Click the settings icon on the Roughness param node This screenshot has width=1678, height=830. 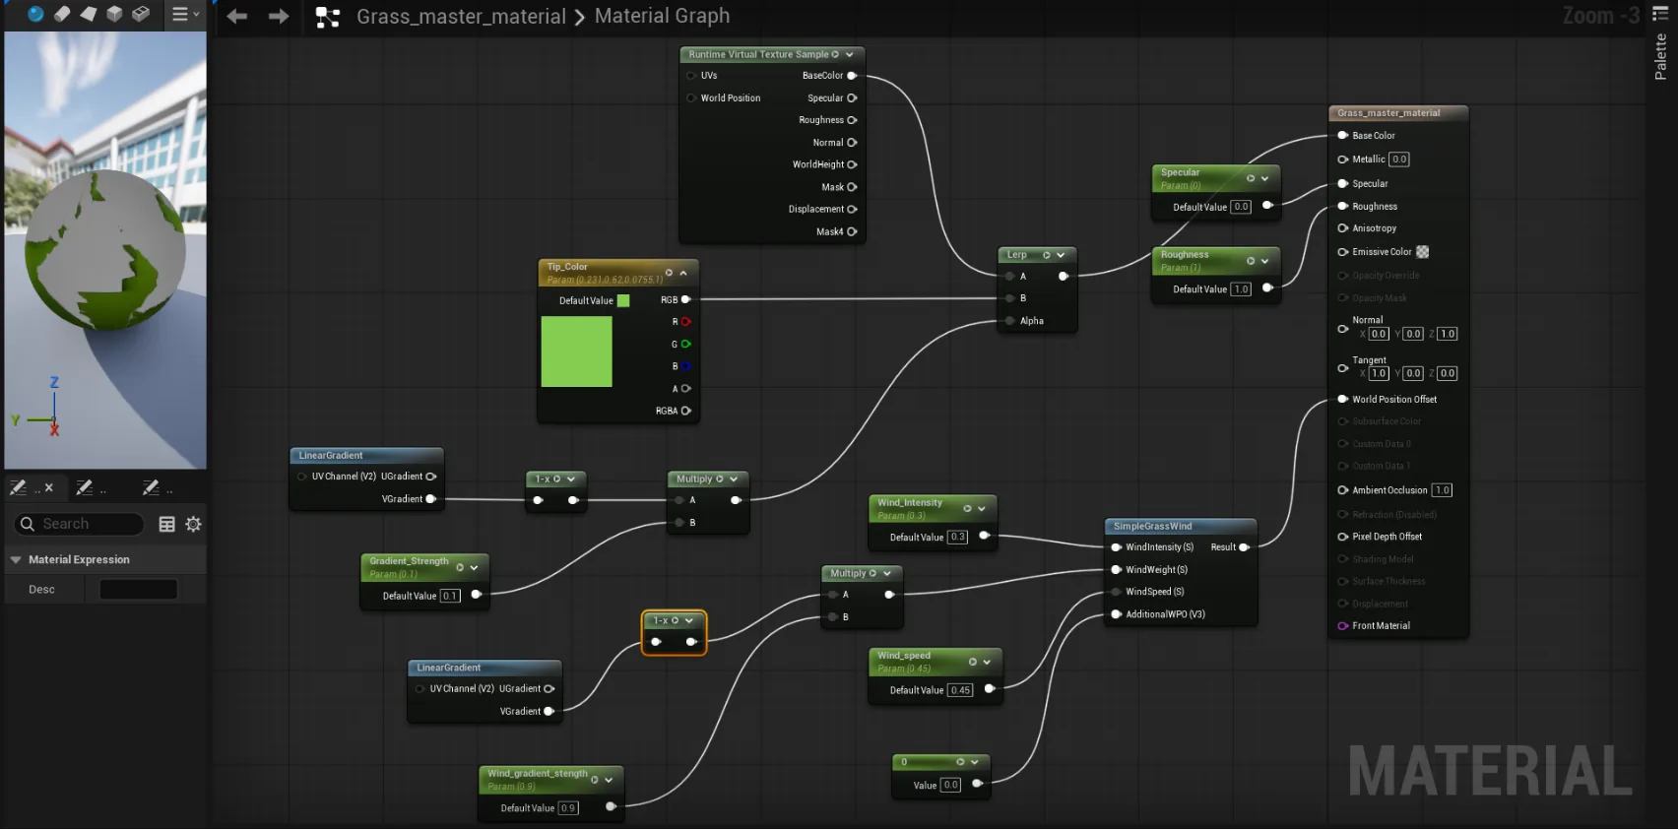click(x=1251, y=261)
